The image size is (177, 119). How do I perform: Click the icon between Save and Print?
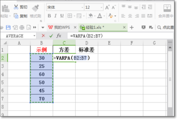point(15,28)
